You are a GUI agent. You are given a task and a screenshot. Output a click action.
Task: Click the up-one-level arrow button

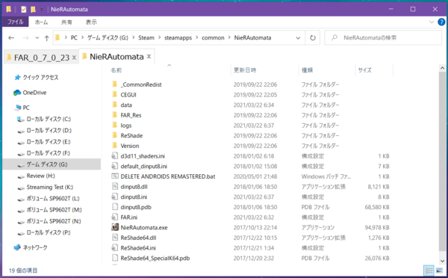pyautogui.click(x=46, y=38)
